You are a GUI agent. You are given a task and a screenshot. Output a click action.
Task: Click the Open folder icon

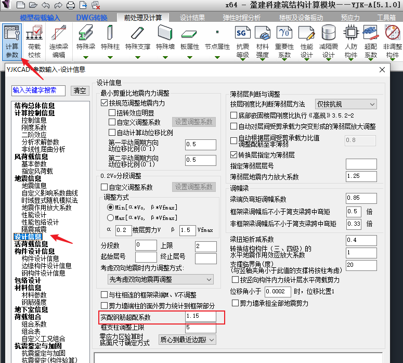click(x=33, y=5)
